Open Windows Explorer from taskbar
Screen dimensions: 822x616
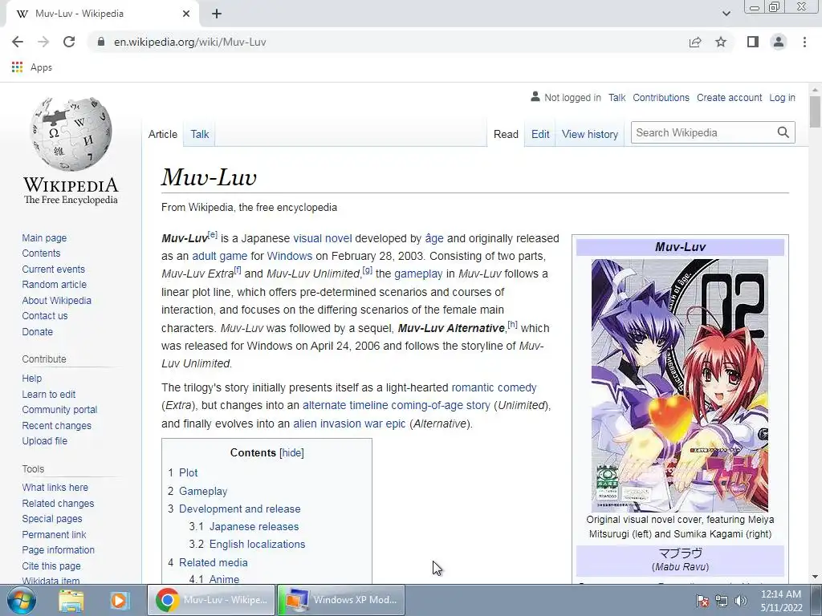[x=71, y=600]
